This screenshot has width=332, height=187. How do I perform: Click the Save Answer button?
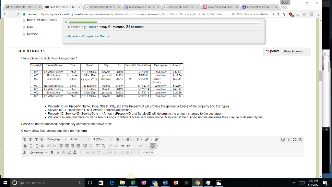tap(293, 51)
